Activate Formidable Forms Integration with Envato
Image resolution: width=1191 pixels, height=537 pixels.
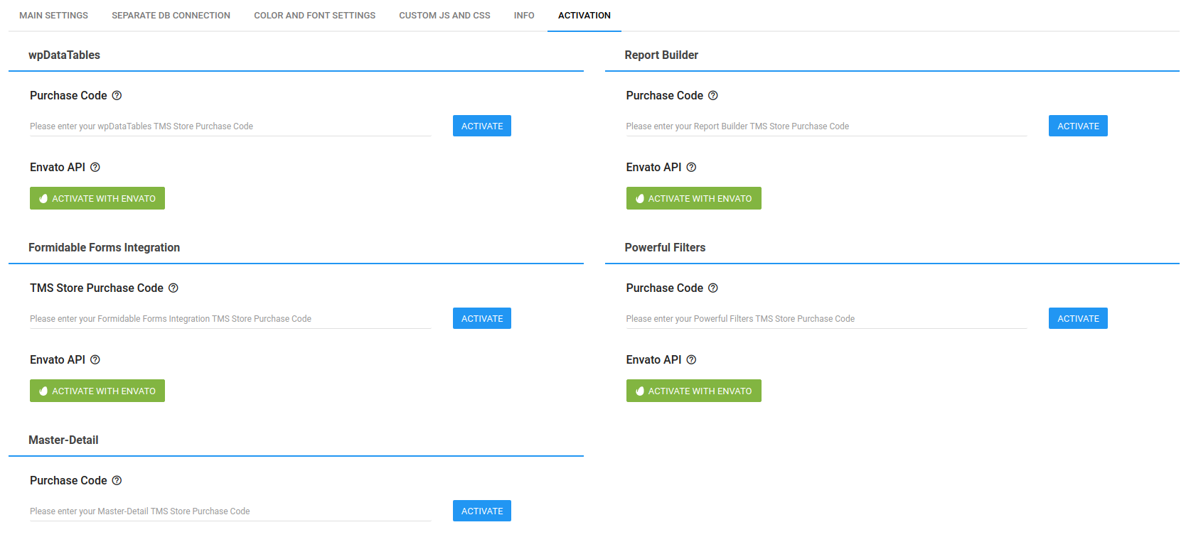pyautogui.click(x=97, y=391)
